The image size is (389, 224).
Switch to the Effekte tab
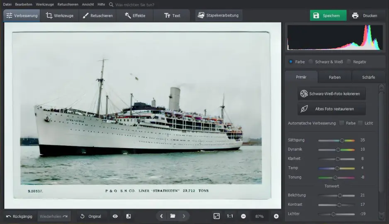[x=135, y=16]
